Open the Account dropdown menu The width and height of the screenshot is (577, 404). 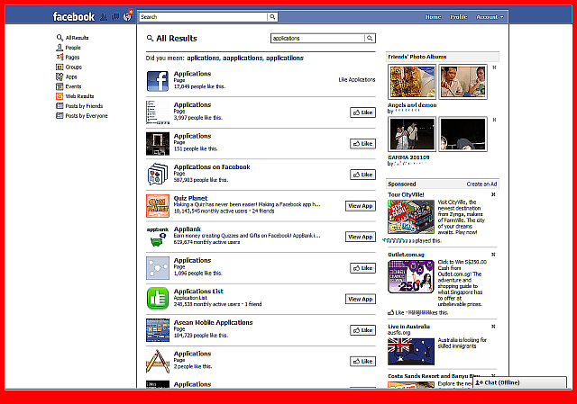(x=490, y=17)
